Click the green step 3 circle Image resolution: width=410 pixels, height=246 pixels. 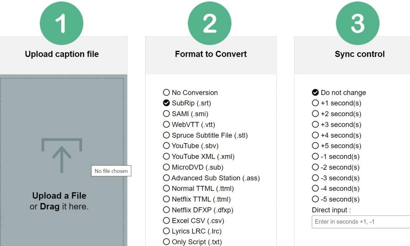tap(357, 23)
